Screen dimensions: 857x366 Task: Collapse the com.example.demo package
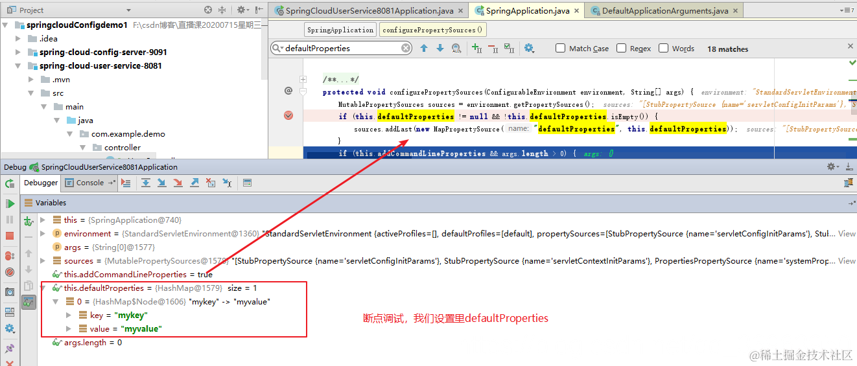click(70, 133)
